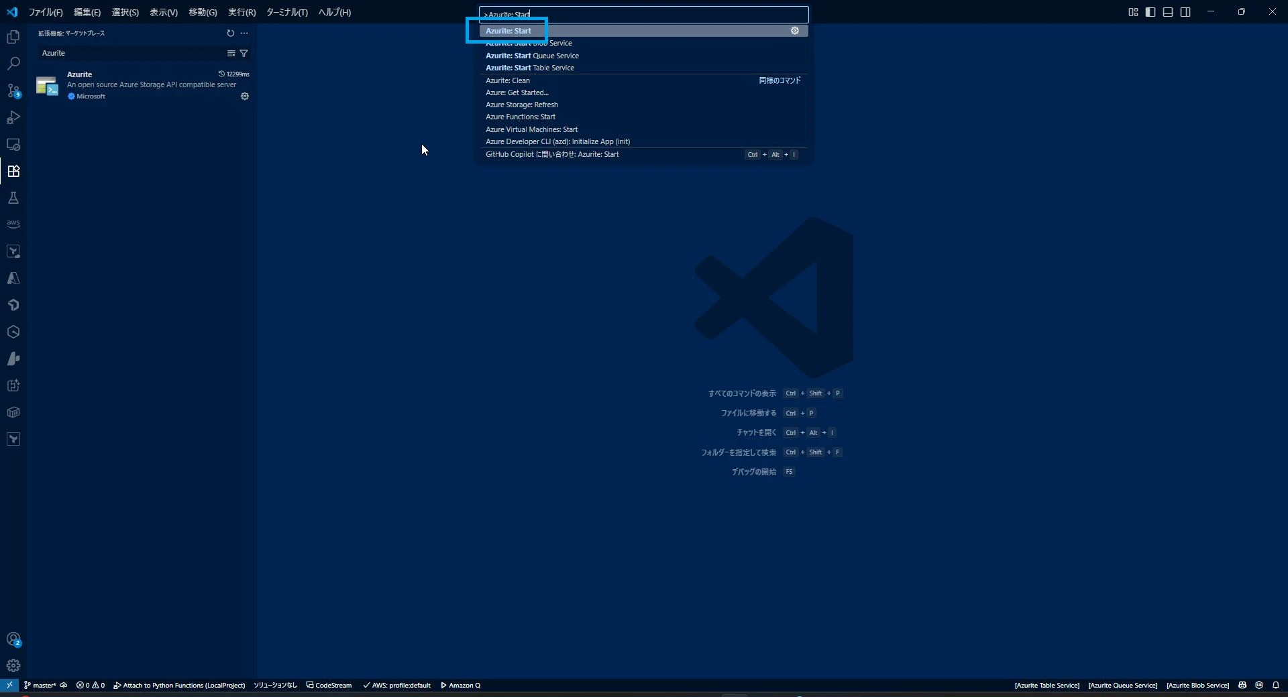Open the extensions filter dropdown

[x=244, y=53]
